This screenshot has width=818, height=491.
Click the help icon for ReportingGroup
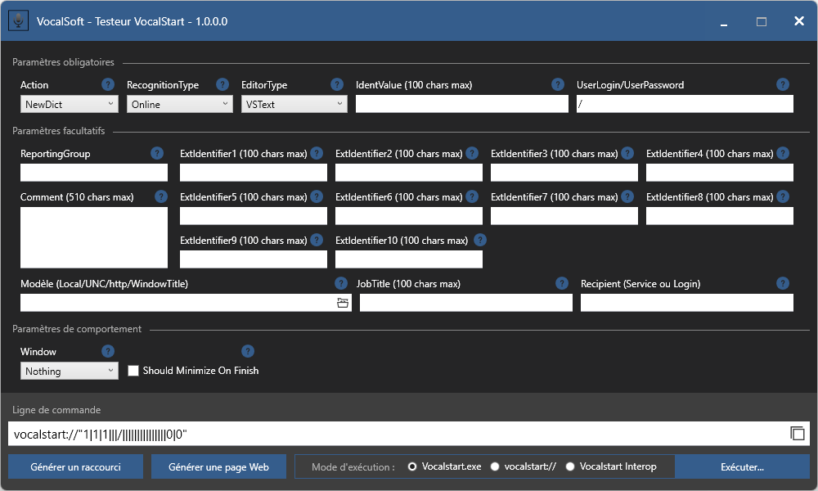[x=157, y=153]
